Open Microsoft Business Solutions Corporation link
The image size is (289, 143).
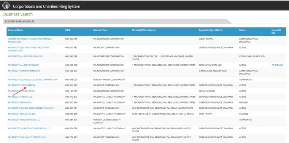click(33, 79)
